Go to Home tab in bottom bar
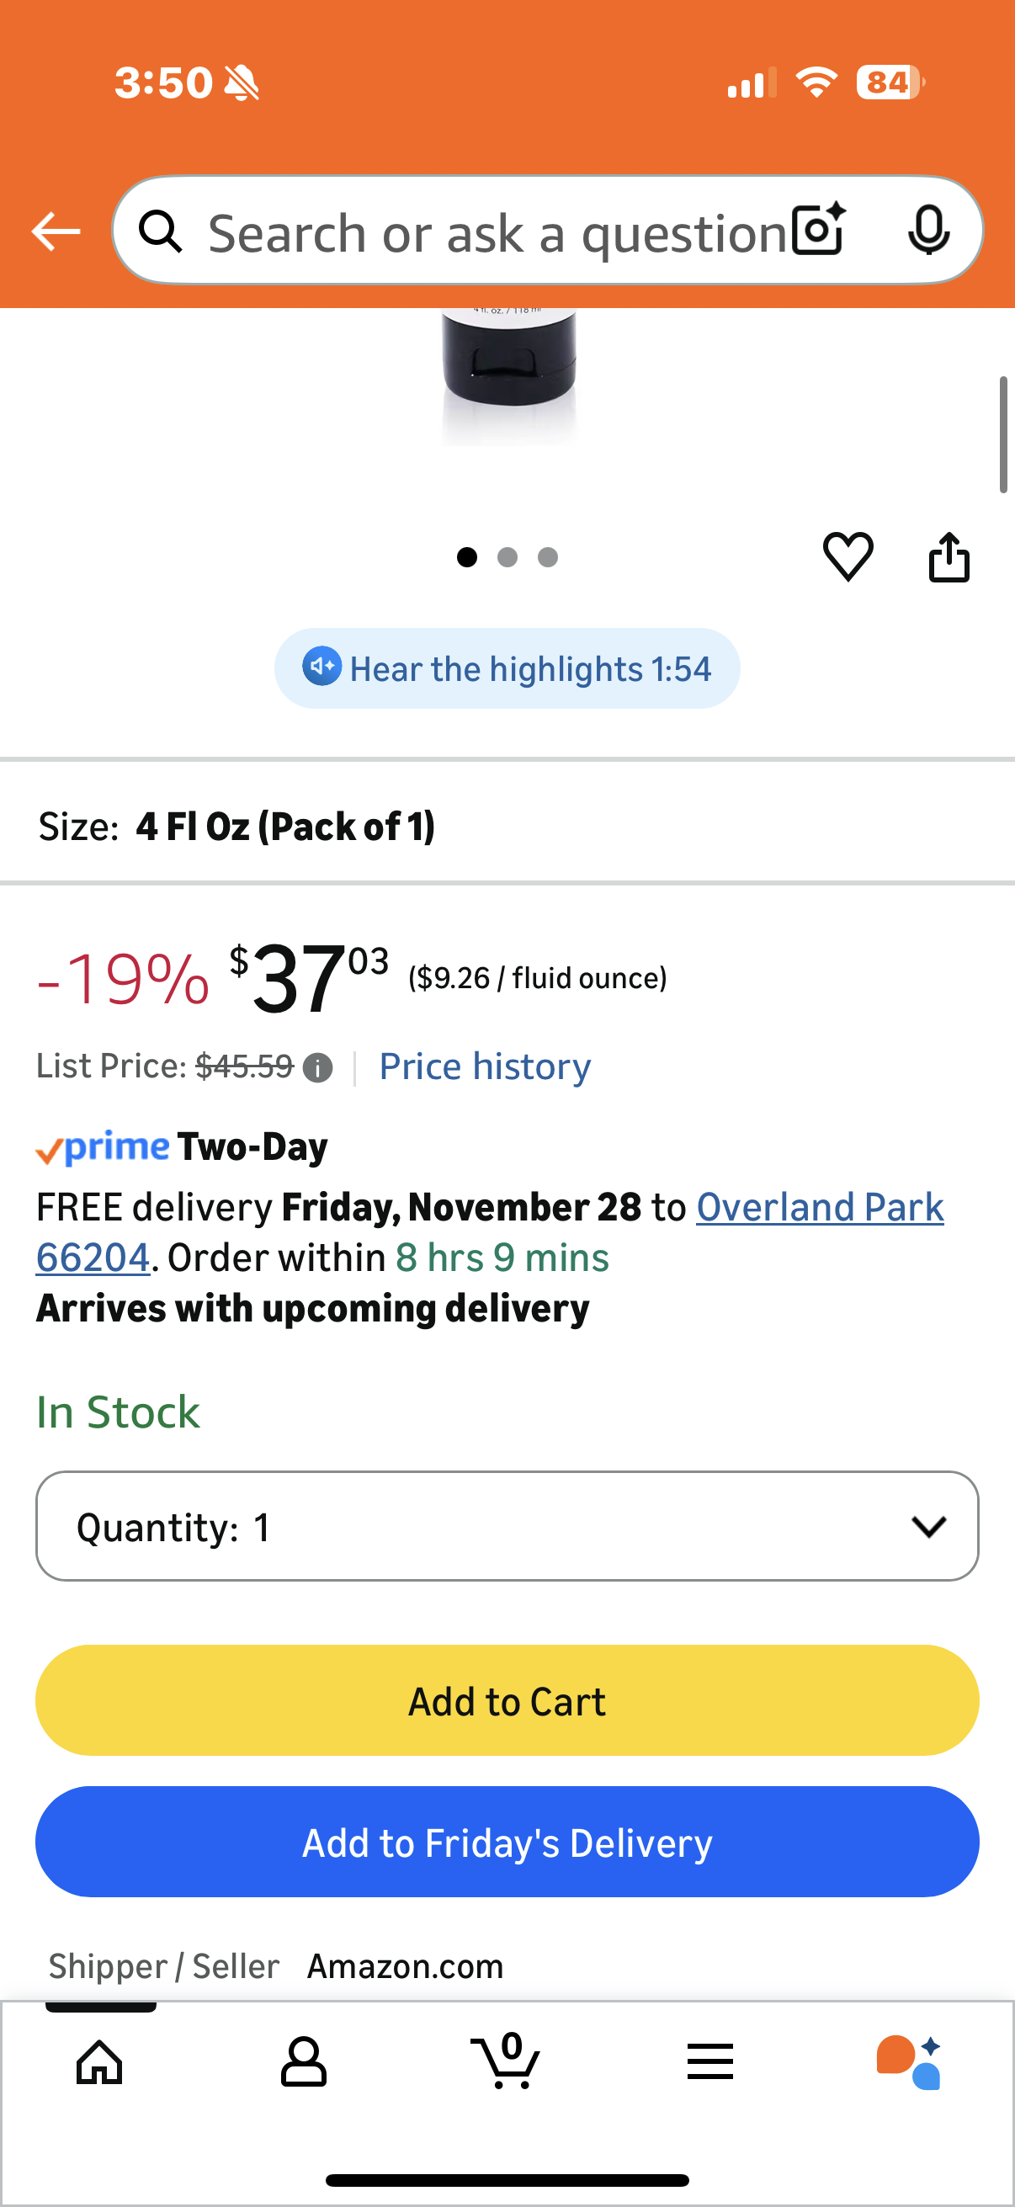This screenshot has height=2207, width=1015. tap(100, 2061)
